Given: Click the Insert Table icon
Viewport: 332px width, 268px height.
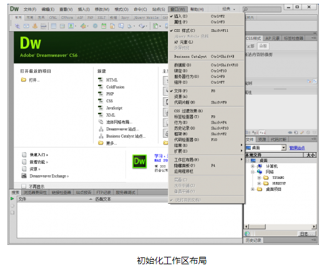Looking at the screenshot, I should 54,26.
